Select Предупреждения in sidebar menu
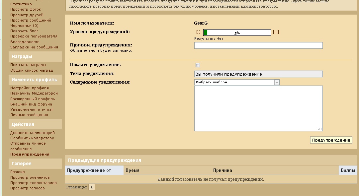 (x=30, y=154)
